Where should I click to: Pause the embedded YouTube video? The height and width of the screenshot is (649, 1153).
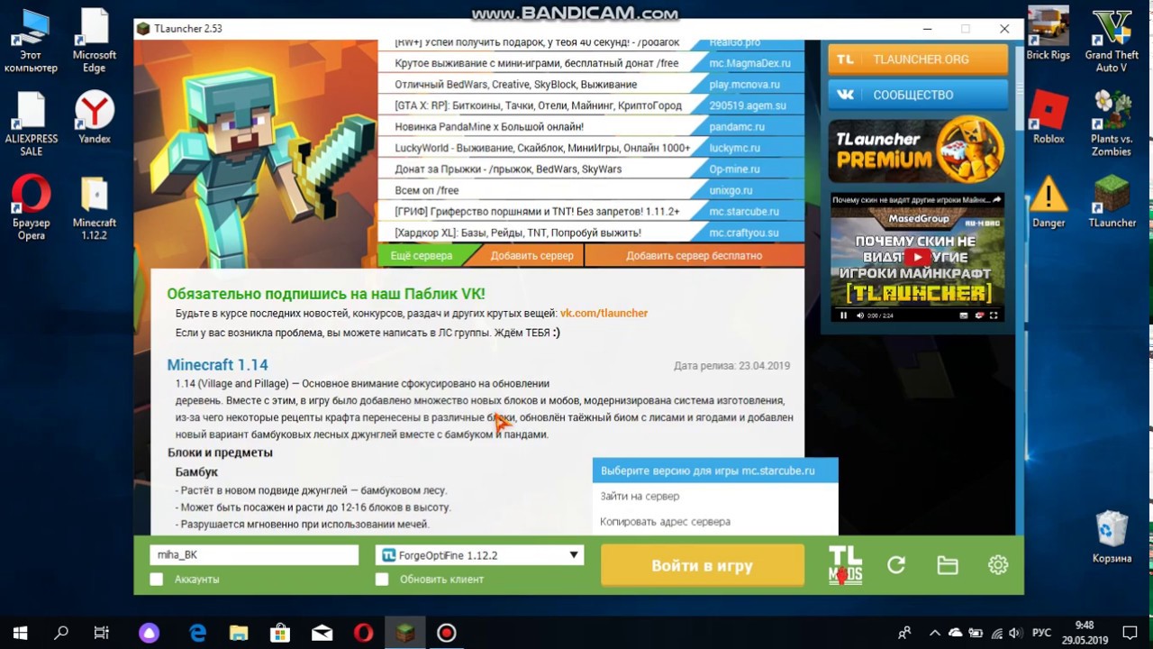pos(844,315)
